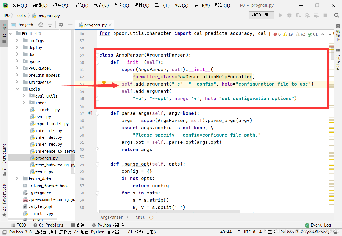Open the Run menu
342x236 pixels.
142,5
